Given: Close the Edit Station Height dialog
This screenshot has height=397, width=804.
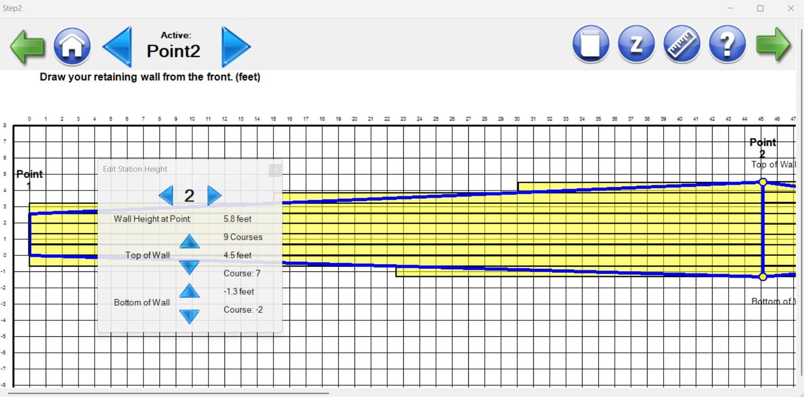Looking at the screenshot, I should click(x=274, y=170).
